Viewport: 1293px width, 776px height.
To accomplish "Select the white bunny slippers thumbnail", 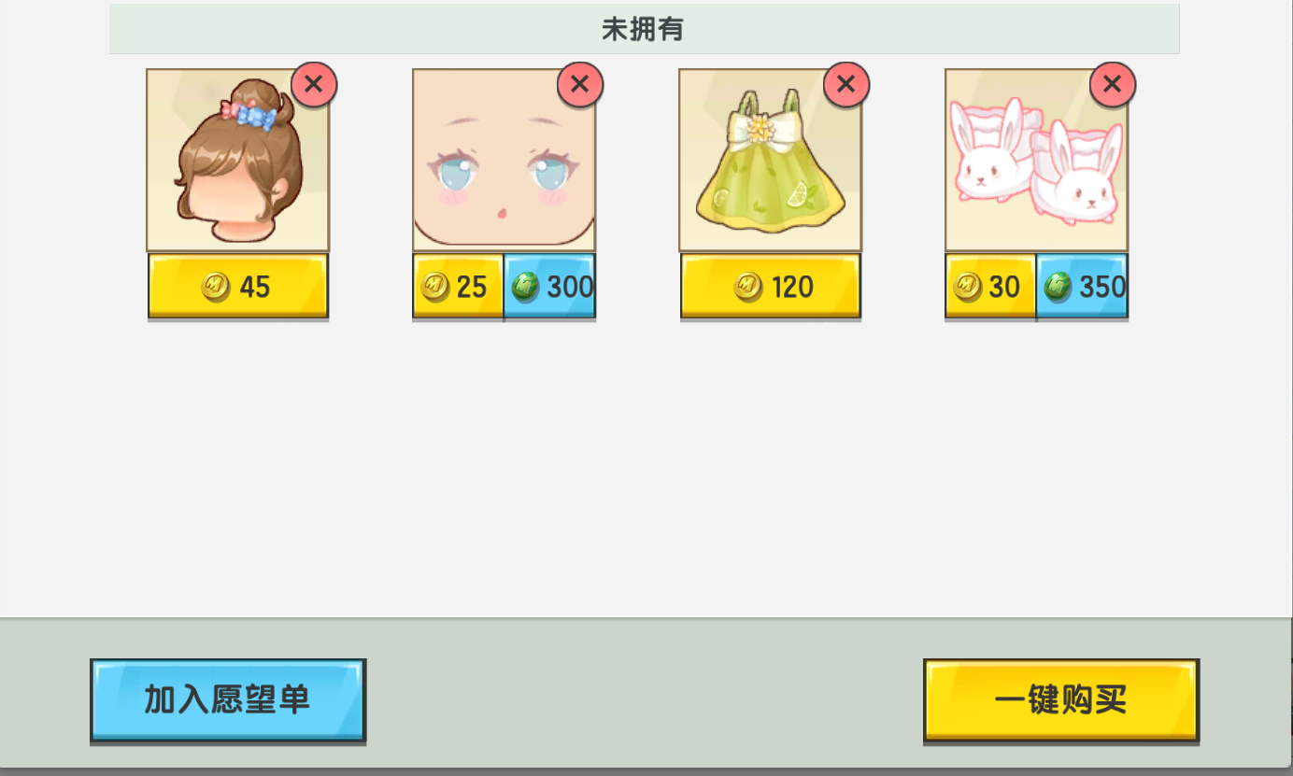I will point(1037,160).
